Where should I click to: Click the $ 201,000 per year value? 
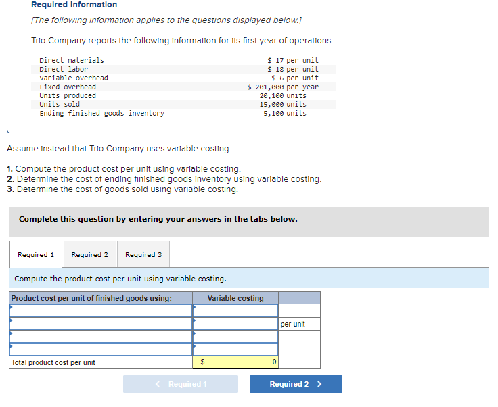pos(283,87)
